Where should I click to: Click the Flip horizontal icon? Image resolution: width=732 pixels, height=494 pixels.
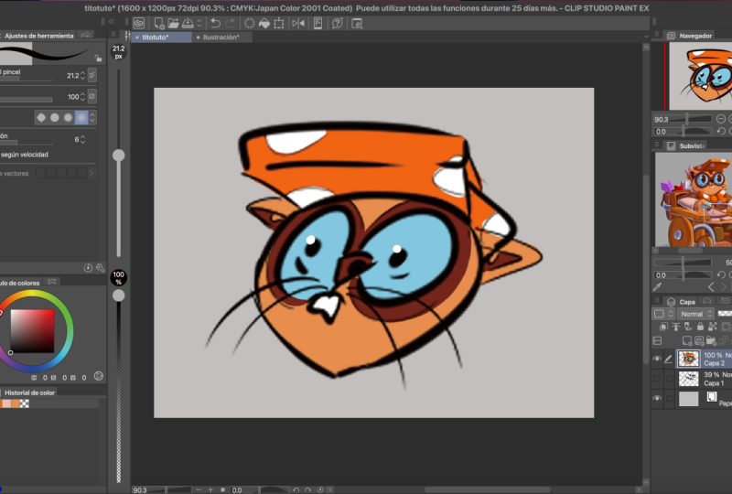click(298, 24)
